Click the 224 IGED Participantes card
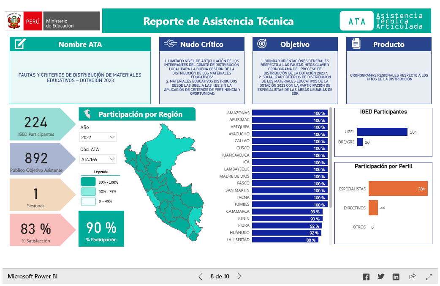 [42, 124]
